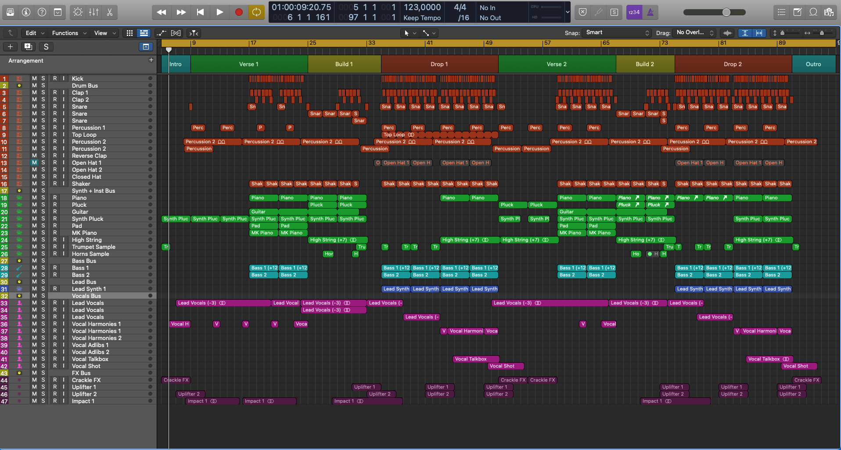Solo the Piano track

click(x=43, y=198)
